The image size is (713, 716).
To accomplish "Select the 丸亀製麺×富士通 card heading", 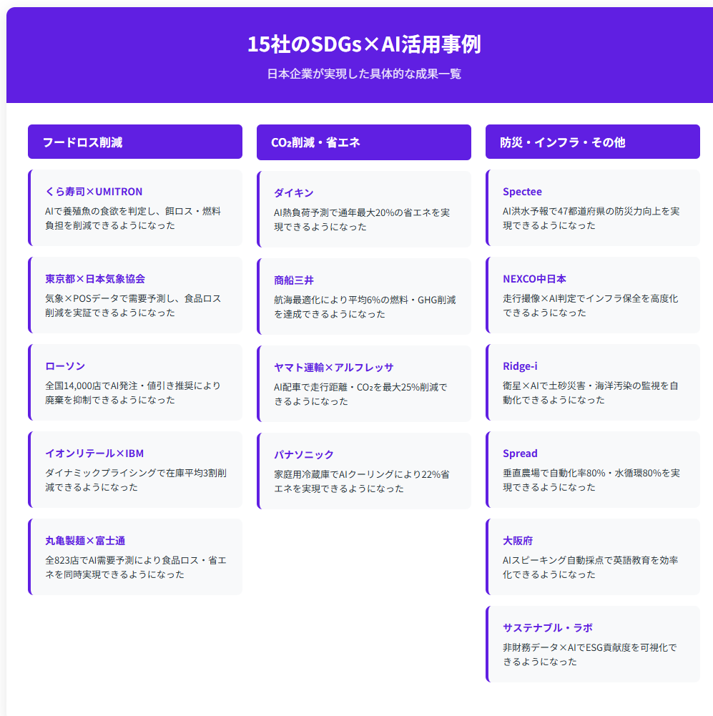I will pyautogui.click(x=85, y=541).
